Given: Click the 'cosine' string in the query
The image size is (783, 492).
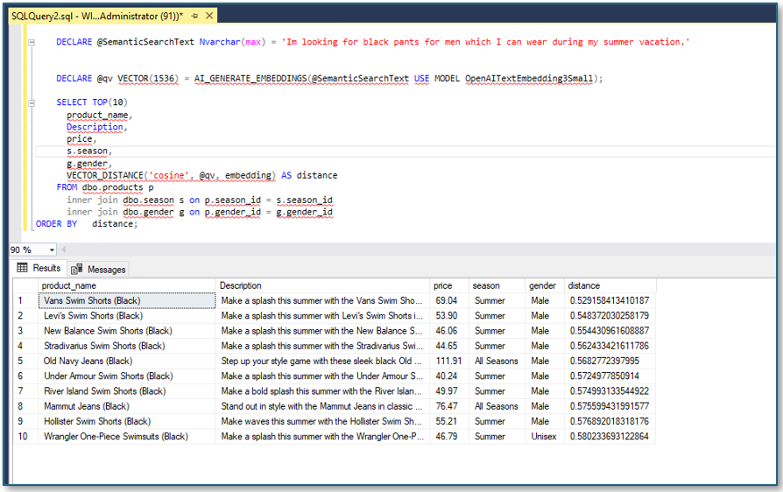Looking at the screenshot, I should (169, 175).
